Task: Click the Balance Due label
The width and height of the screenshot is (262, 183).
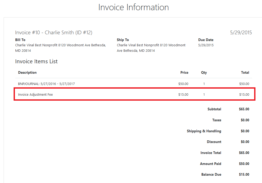Action: click(x=211, y=174)
